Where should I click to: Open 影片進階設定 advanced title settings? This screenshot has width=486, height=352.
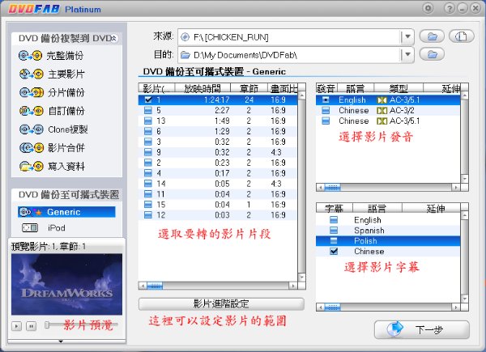[x=221, y=304]
